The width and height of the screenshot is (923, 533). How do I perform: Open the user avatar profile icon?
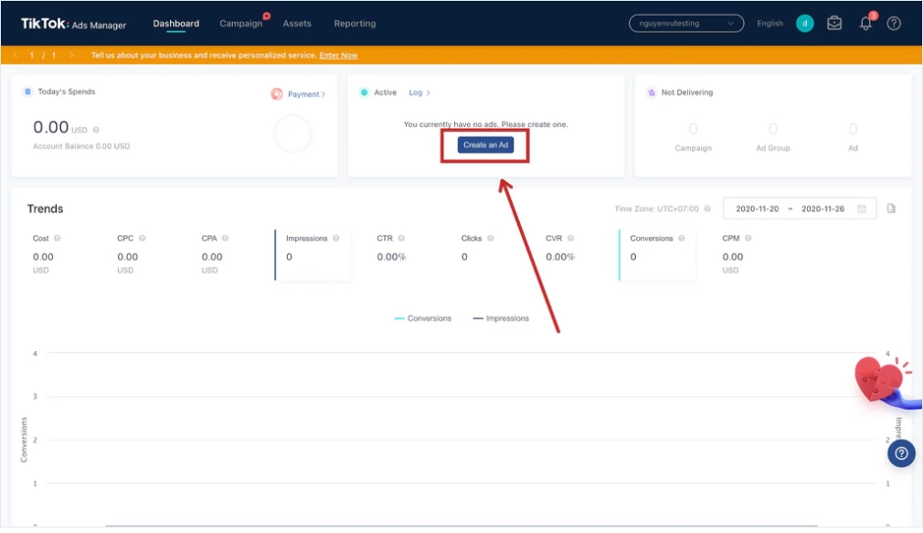pos(804,24)
